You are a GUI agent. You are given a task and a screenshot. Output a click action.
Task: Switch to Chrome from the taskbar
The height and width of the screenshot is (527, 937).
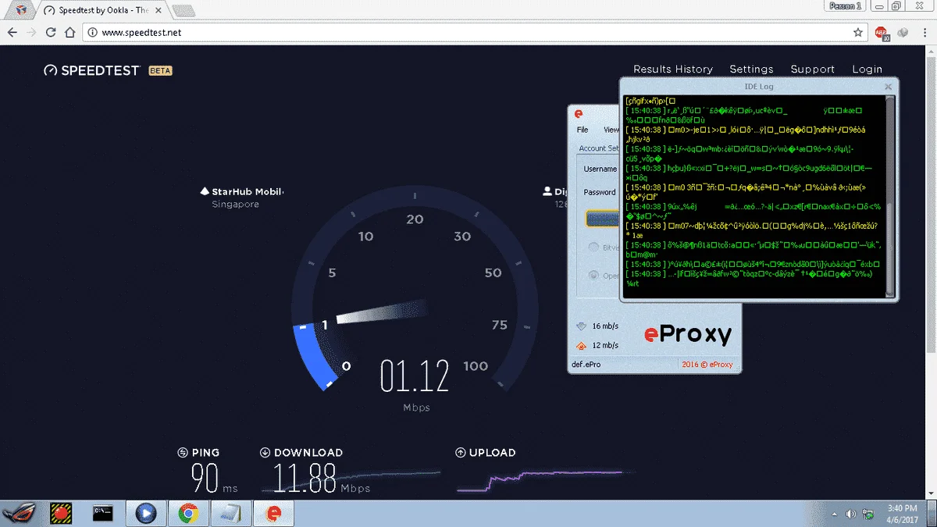pos(187,513)
